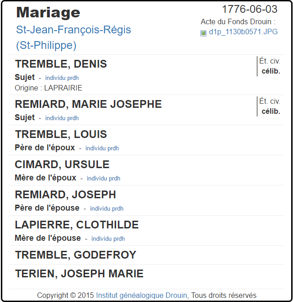
Task: Click the Mariage heading
Action: [x=48, y=12]
